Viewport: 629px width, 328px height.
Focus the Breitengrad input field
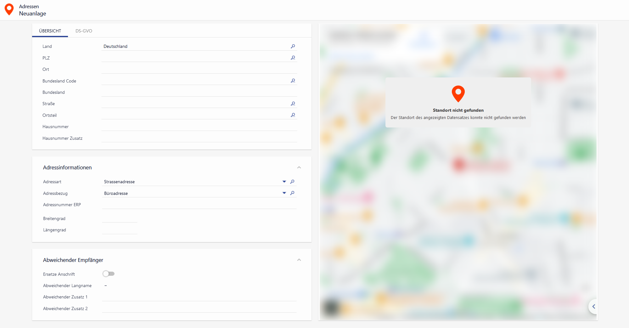click(120, 218)
